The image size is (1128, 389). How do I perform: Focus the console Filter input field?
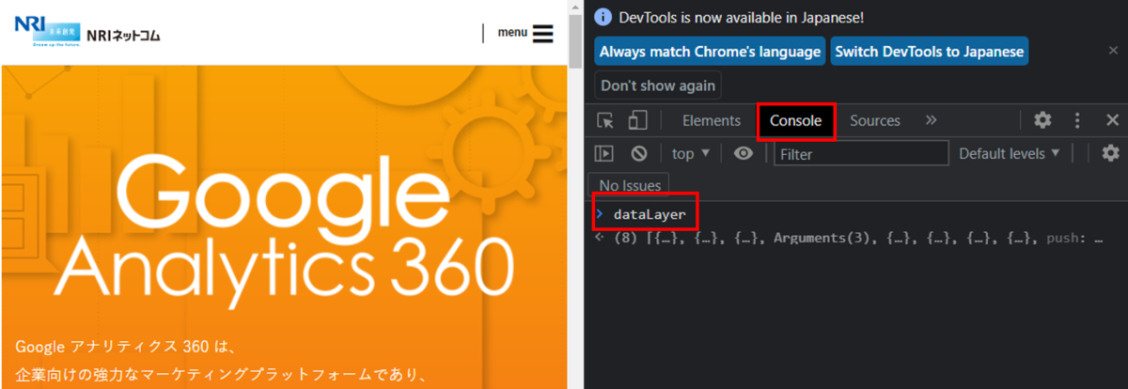tap(861, 153)
